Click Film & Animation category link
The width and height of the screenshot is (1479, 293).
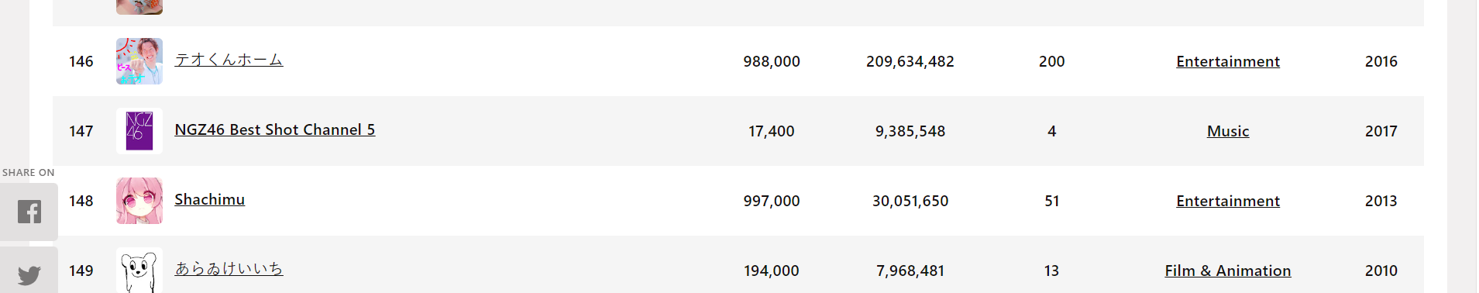coord(1228,271)
